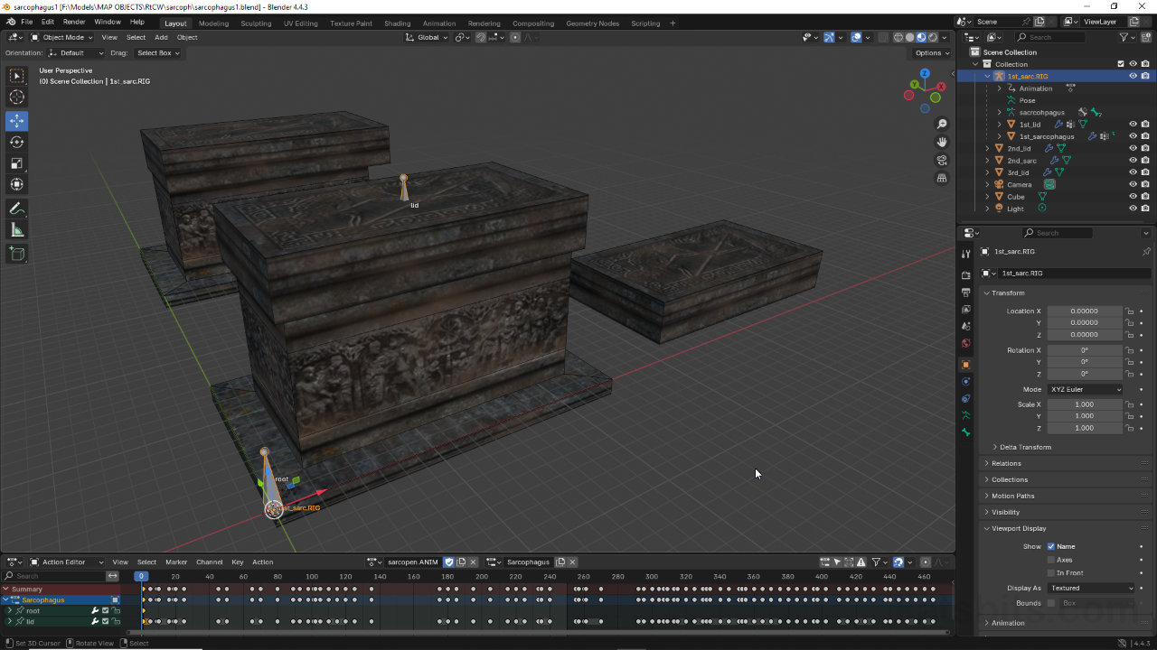Select the Scale tool
Screen dimensions: 1157x650
17,163
